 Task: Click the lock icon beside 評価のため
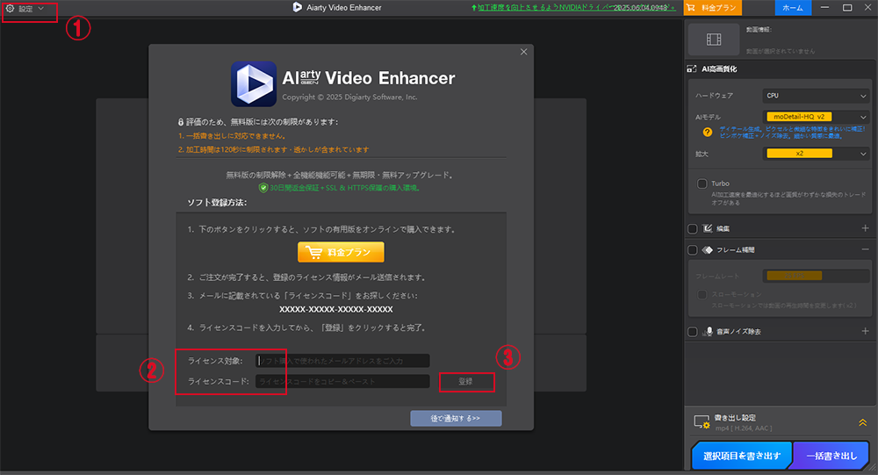pos(181,121)
